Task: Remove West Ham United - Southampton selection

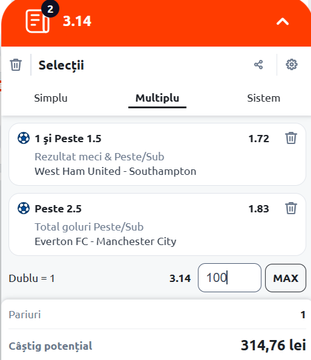Action: (291, 138)
